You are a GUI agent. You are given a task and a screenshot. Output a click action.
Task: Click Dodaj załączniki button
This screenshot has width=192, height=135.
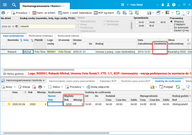(98, 87)
